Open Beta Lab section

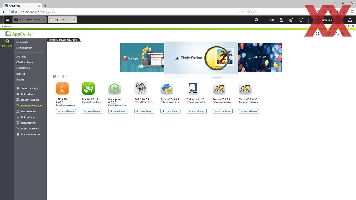click(x=21, y=74)
